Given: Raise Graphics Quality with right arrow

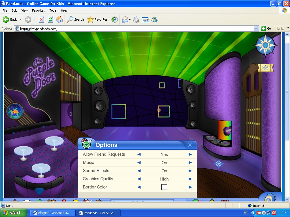Looking at the screenshot, I should (190, 179).
